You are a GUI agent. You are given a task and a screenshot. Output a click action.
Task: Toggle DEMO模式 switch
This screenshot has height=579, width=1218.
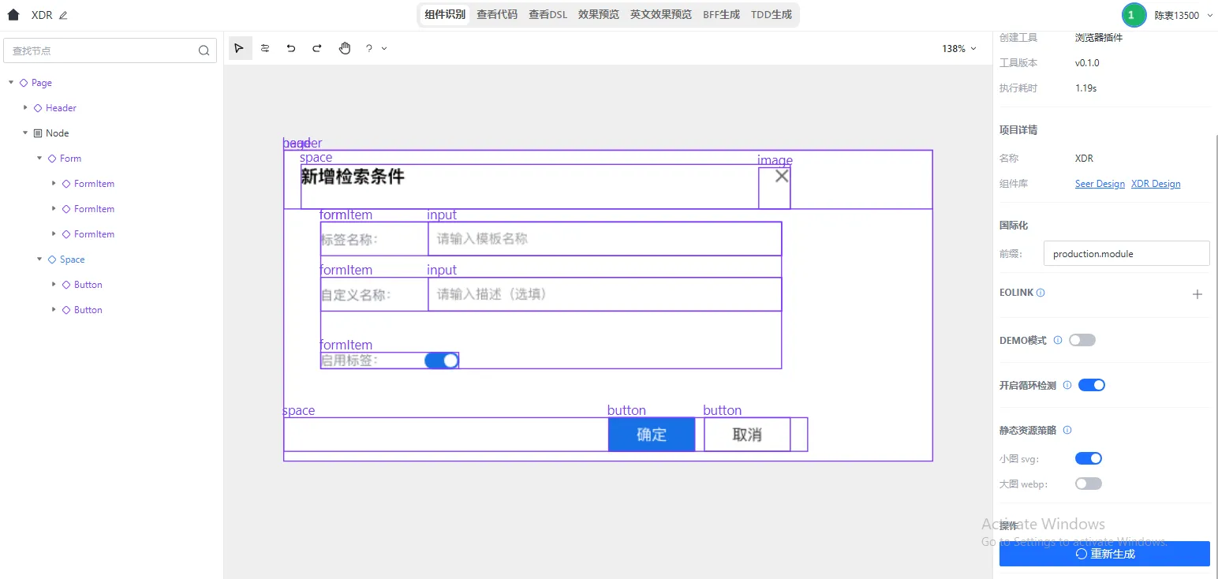tap(1082, 341)
